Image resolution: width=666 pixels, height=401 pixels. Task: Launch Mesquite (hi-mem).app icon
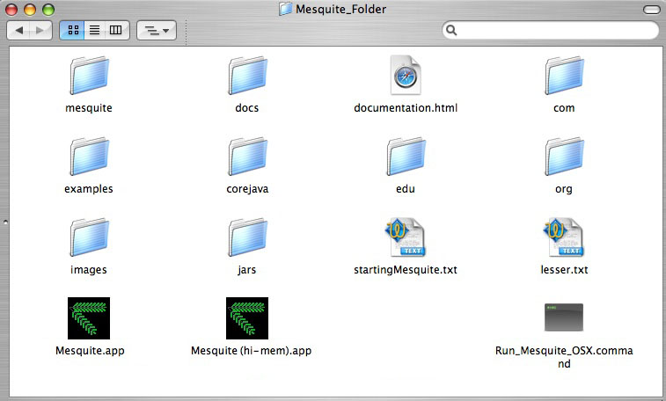[247, 318]
